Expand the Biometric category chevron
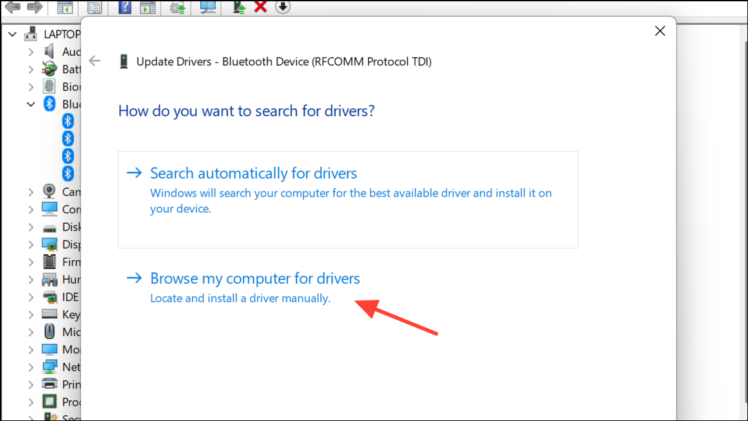The image size is (748, 421). [x=30, y=87]
